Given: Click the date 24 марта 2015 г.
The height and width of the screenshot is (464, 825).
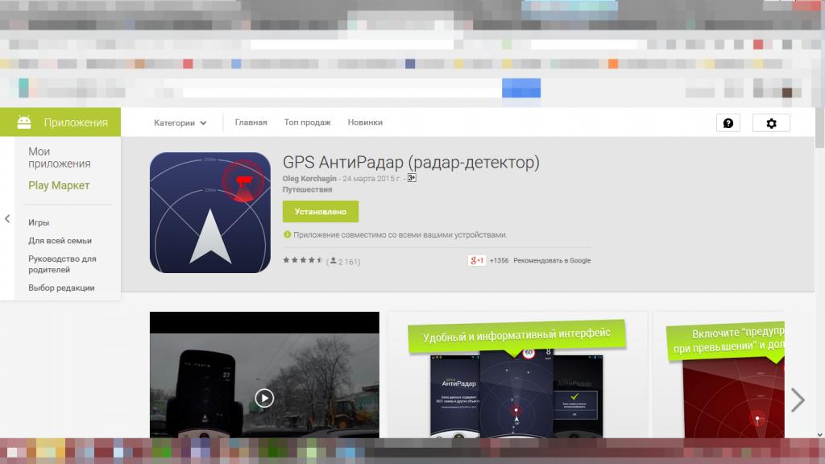Looking at the screenshot, I should [371, 178].
